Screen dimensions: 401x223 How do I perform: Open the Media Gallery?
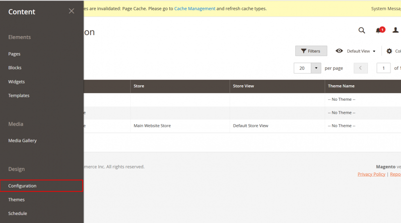[23, 140]
